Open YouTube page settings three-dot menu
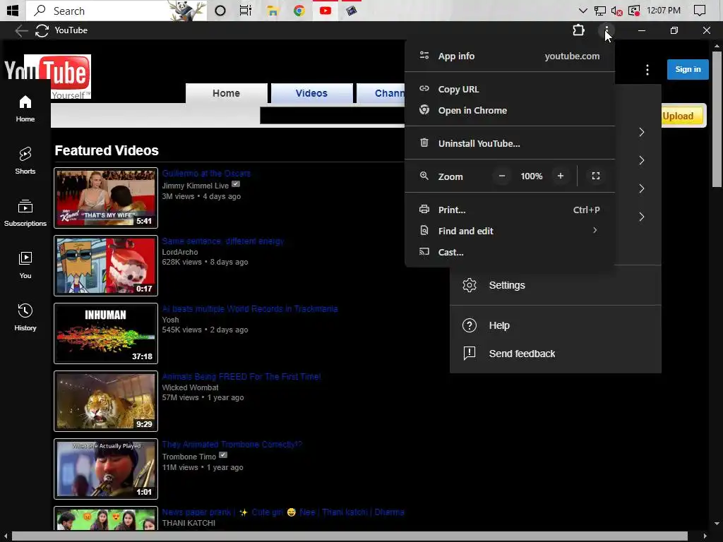The image size is (723, 542). (647, 70)
